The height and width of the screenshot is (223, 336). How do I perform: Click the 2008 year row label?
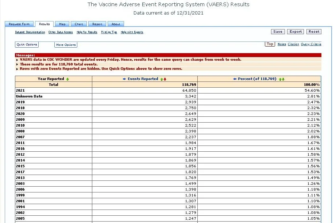pyautogui.click(x=20, y=131)
